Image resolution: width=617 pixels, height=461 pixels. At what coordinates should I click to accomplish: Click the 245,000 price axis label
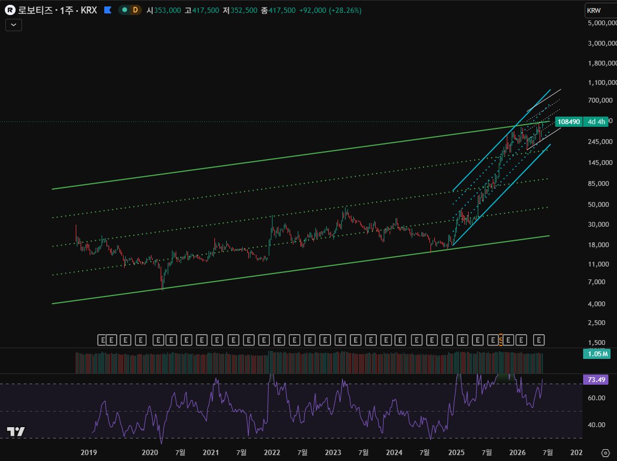tap(600, 142)
